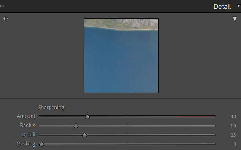Click the Masking slider label

pos(26,144)
